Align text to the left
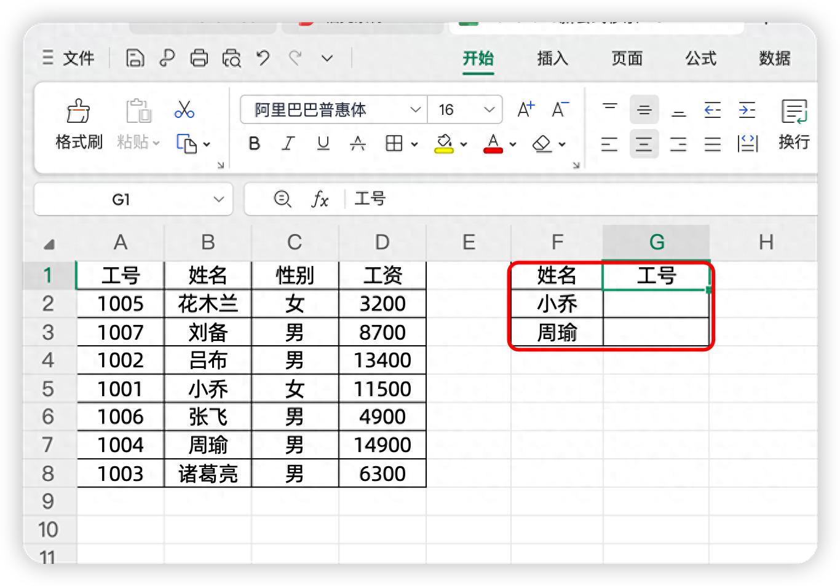 click(x=609, y=144)
